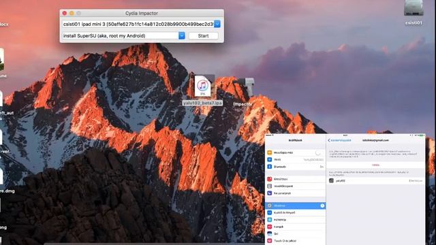Image resolution: width=436 pixels, height=245 pixels.
Task: Open the Wallpaper settings icon
Action: click(270, 220)
